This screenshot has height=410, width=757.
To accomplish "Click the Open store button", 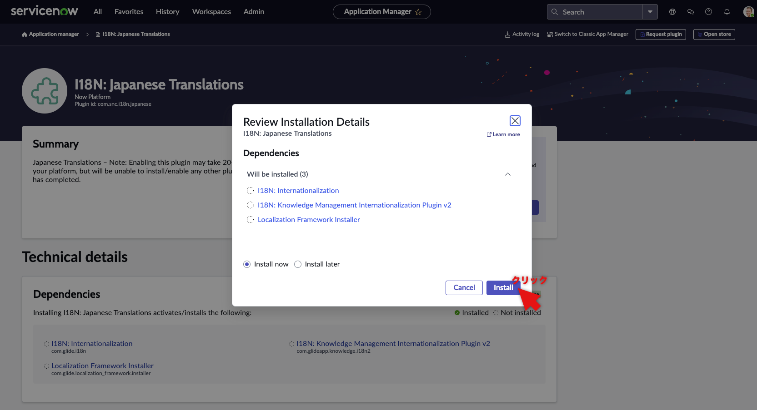I will click(714, 35).
